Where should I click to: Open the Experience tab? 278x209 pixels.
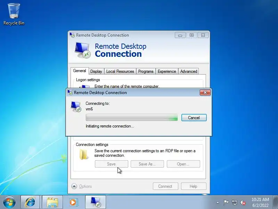tap(167, 71)
